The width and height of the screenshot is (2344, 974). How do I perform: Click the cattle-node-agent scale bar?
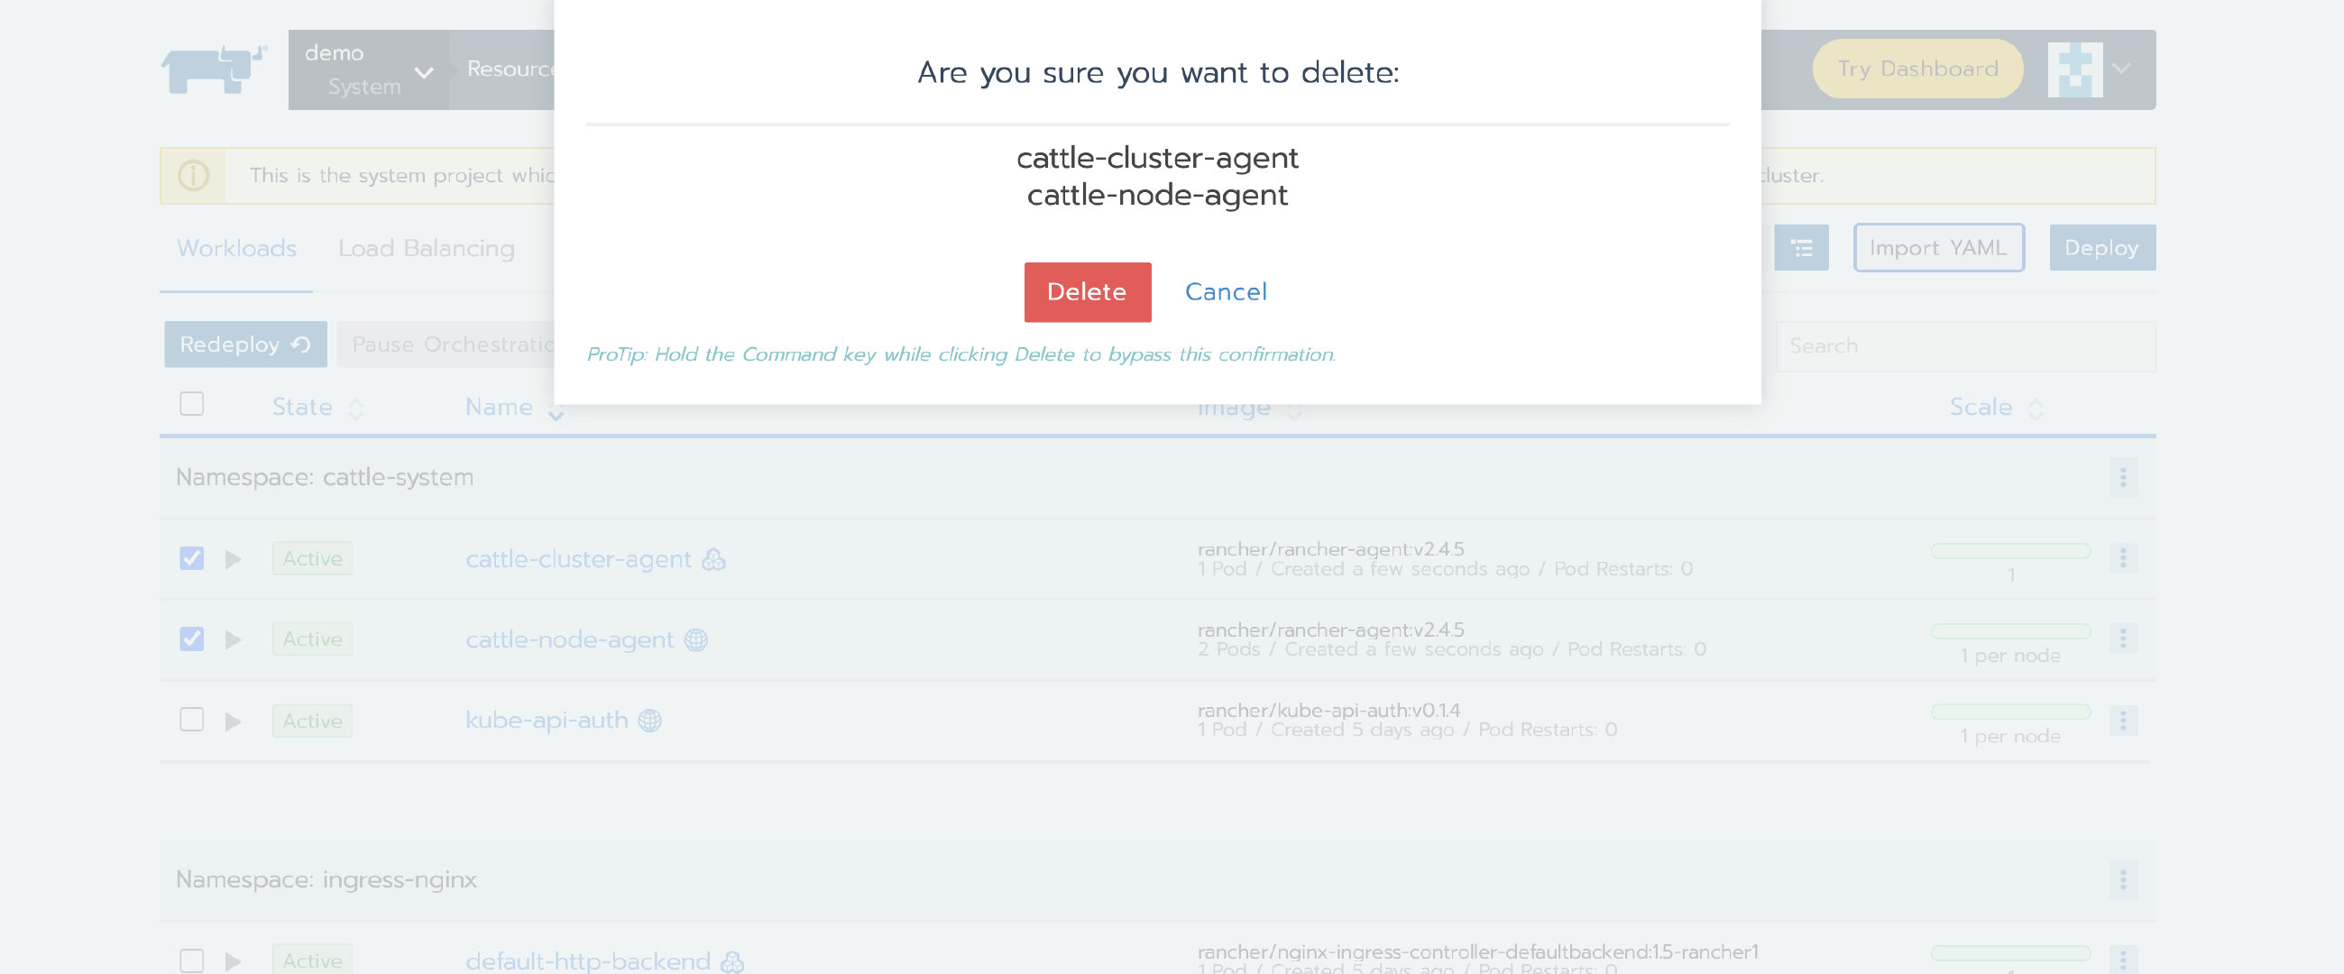pyautogui.click(x=2009, y=630)
